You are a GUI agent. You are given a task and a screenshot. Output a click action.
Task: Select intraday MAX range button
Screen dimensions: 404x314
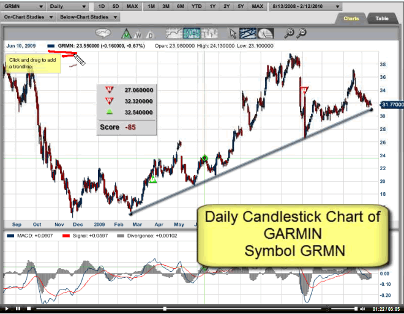click(132, 7)
